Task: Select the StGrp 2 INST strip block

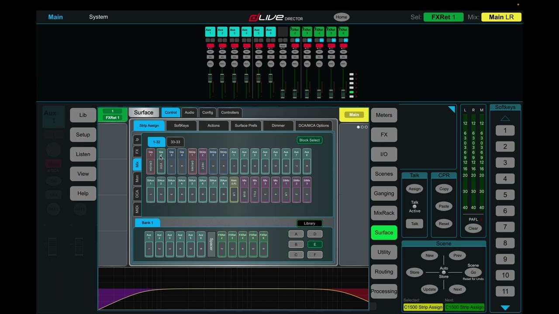Action: click(x=203, y=161)
